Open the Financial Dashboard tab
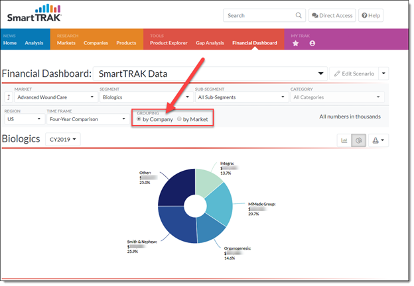This screenshot has width=414, height=286. (255, 43)
